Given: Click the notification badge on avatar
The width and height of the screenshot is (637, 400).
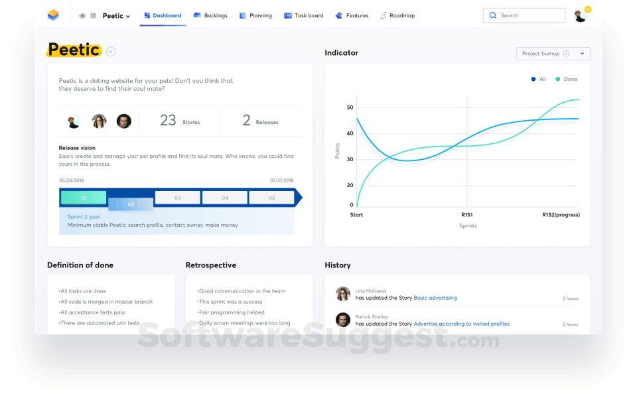Looking at the screenshot, I should 588,9.
